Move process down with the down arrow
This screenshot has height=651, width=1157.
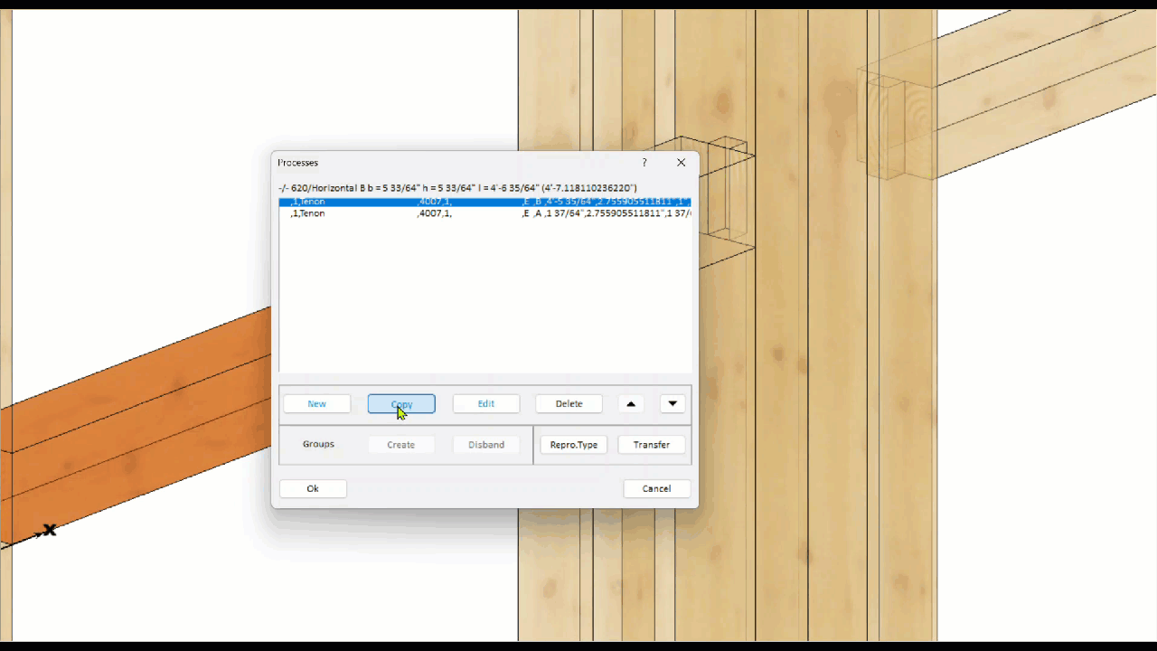click(x=672, y=404)
